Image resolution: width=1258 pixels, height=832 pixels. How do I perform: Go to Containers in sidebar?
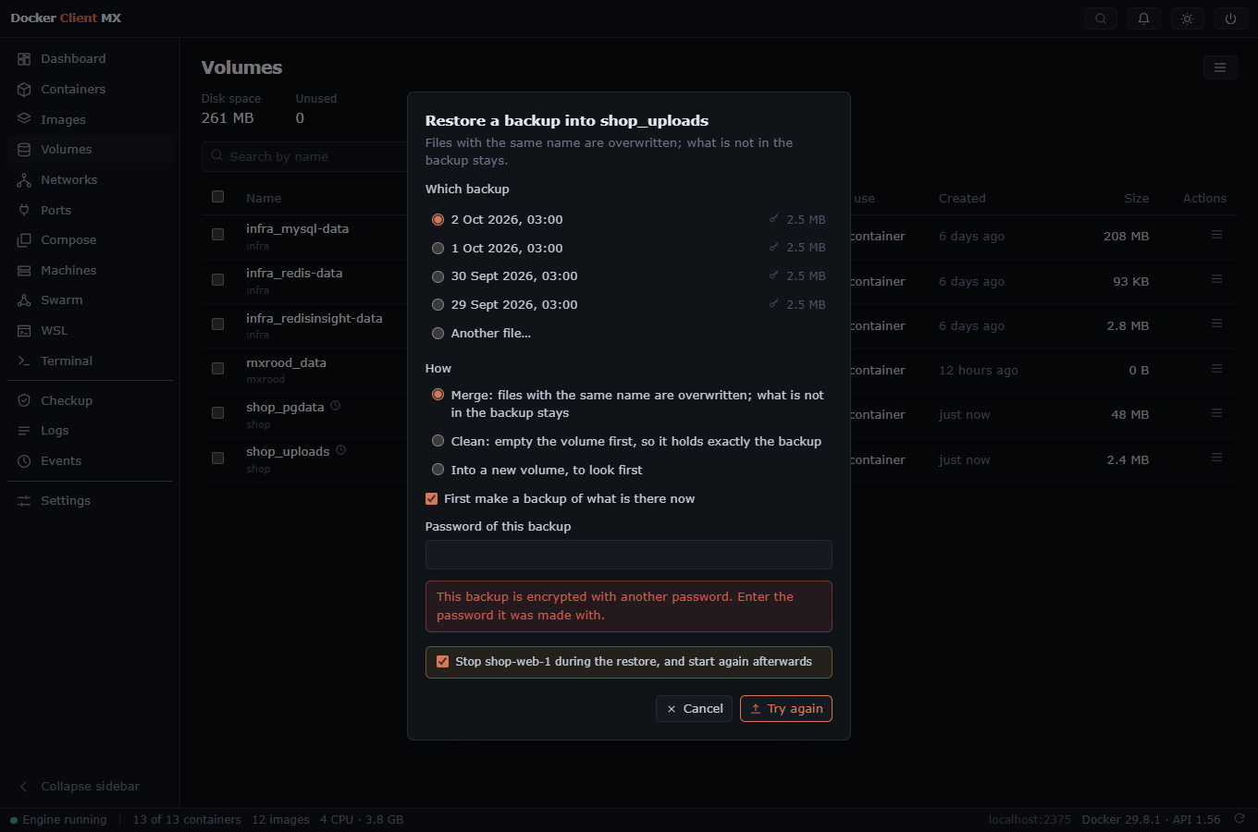(90, 90)
